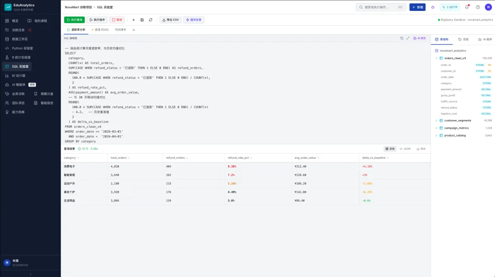Add new query with toolbar plus icon
The image size is (495, 277).
pyautogui.click(x=133, y=20)
